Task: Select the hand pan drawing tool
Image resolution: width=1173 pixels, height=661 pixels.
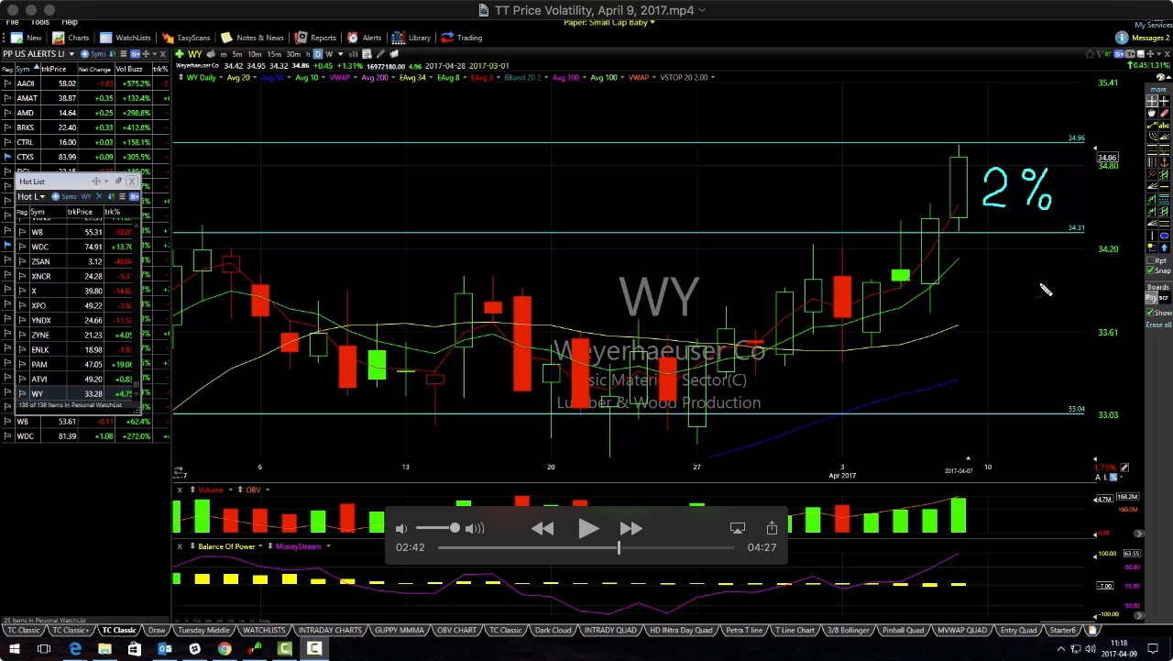Action: (1152, 113)
